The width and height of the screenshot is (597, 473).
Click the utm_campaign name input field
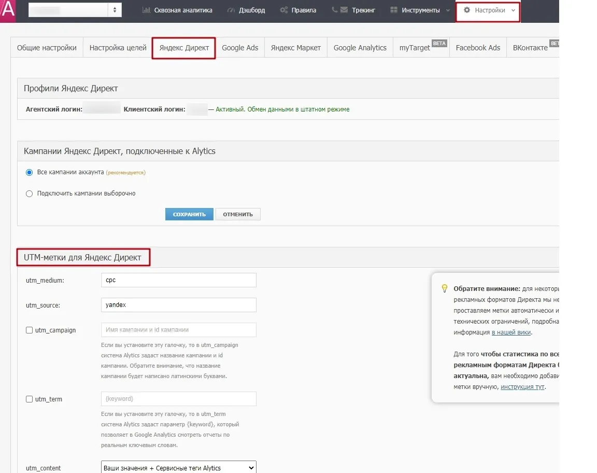(179, 330)
